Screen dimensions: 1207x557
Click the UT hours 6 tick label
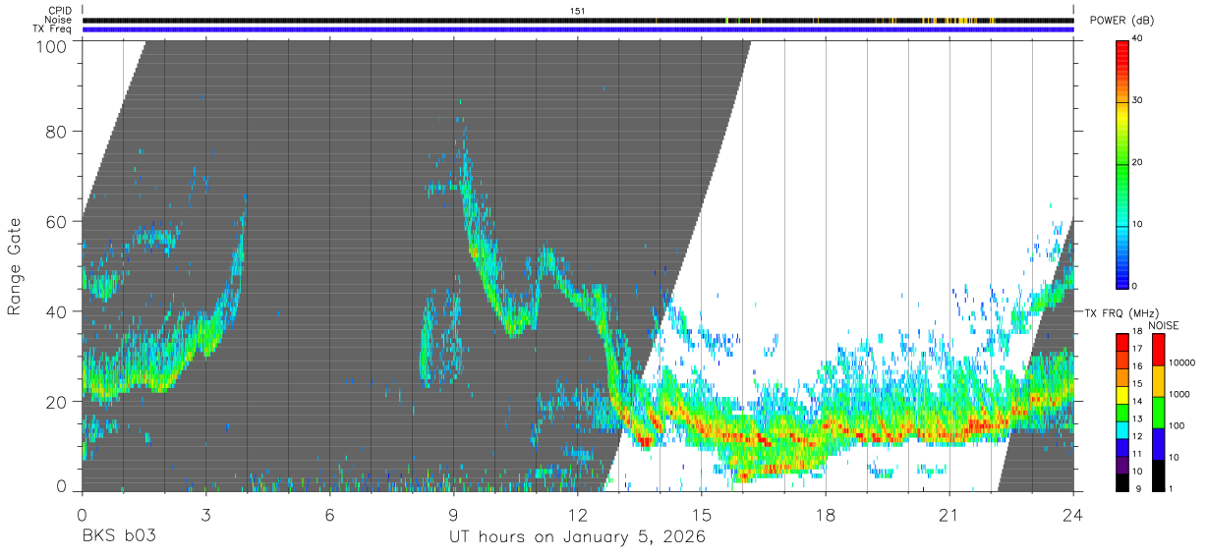330,514
